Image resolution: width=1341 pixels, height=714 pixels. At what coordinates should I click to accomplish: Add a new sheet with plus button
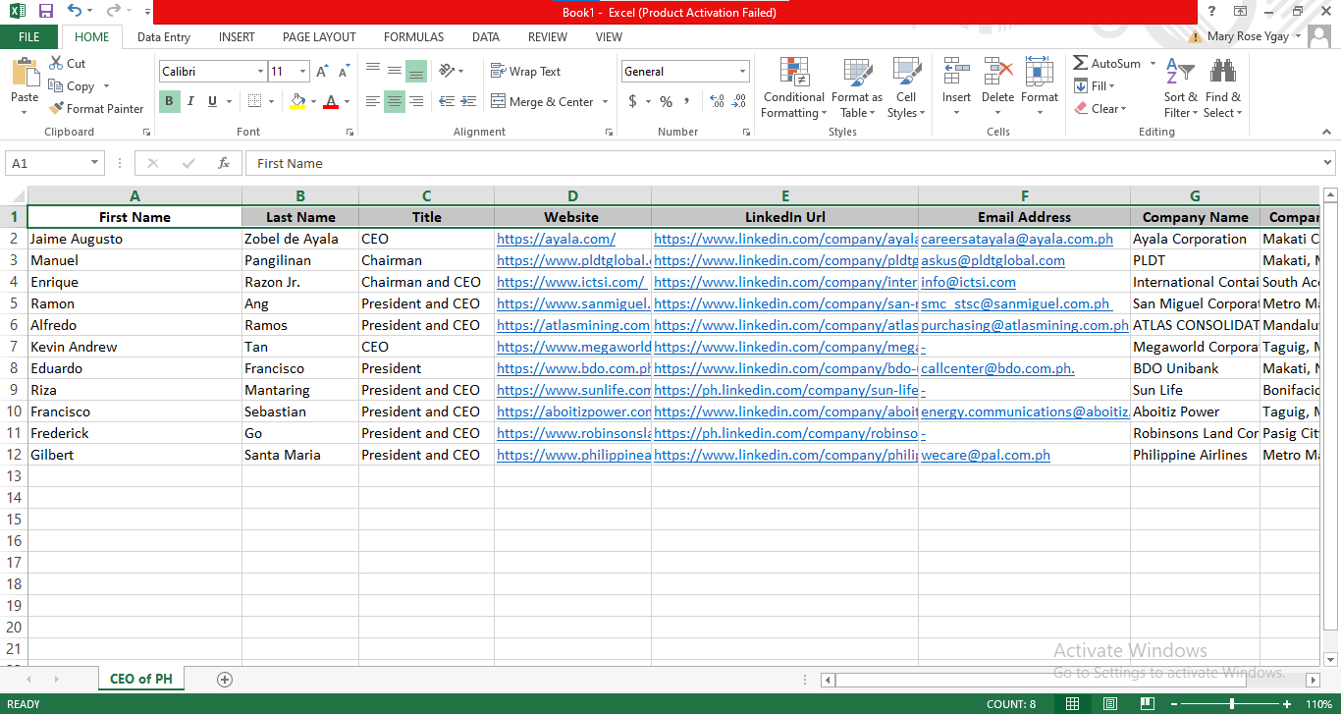pyautogui.click(x=225, y=679)
